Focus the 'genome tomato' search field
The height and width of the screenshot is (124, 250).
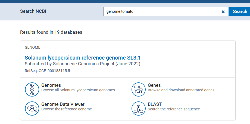coord(162,12)
